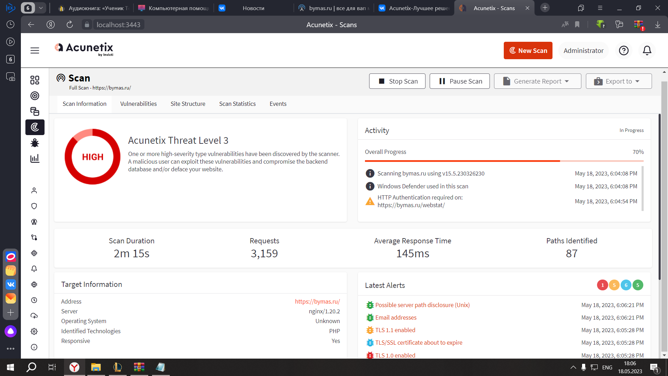Screen dimensions: 668x376
Task: Switch to the Vulnerabilities tab
Action: (x=138, y=104)
